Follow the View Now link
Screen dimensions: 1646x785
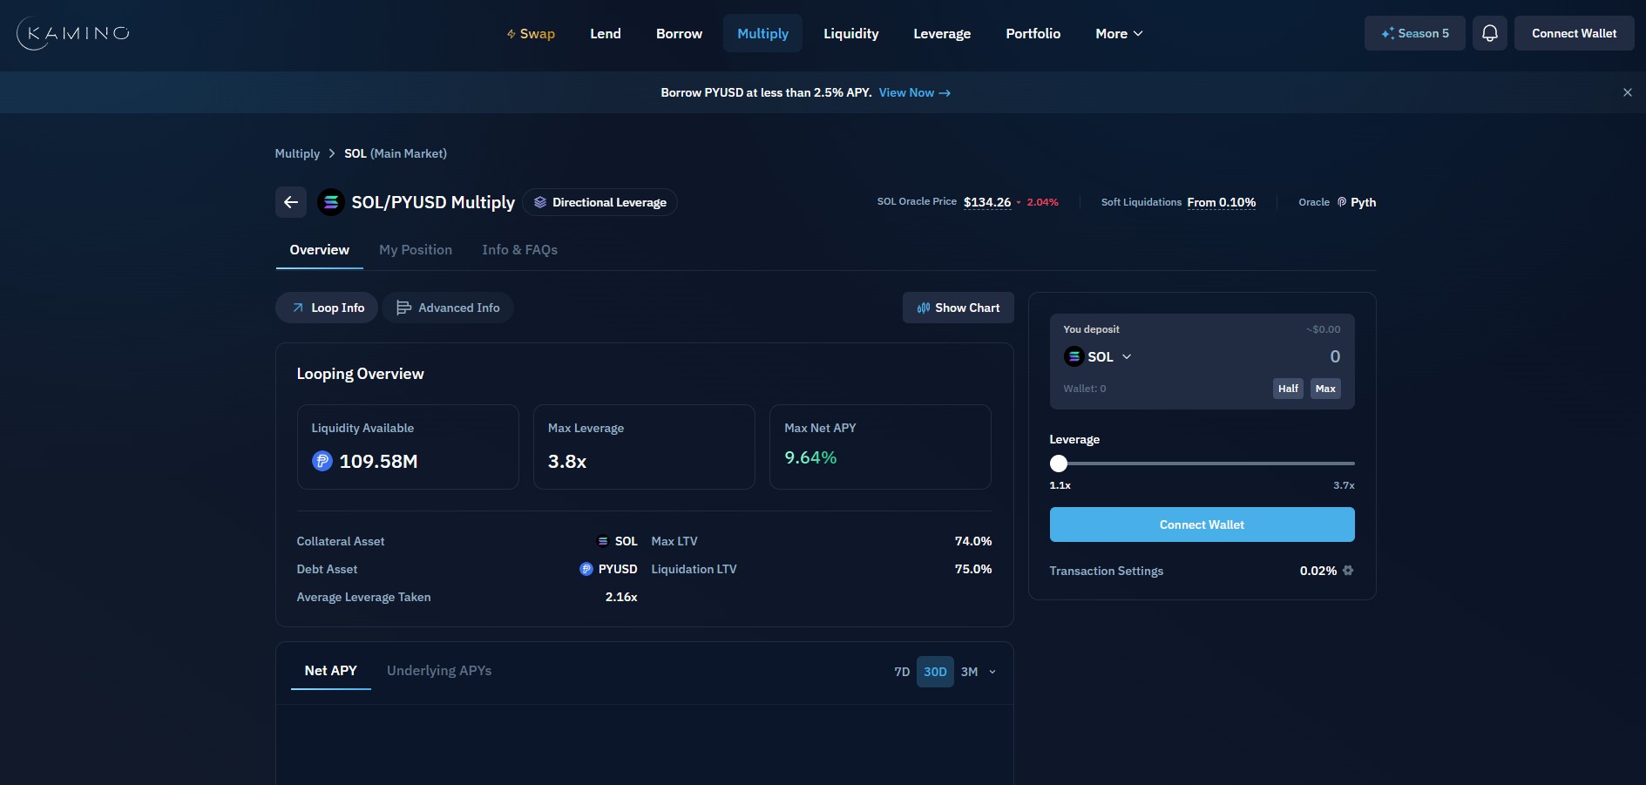[914, 92]
